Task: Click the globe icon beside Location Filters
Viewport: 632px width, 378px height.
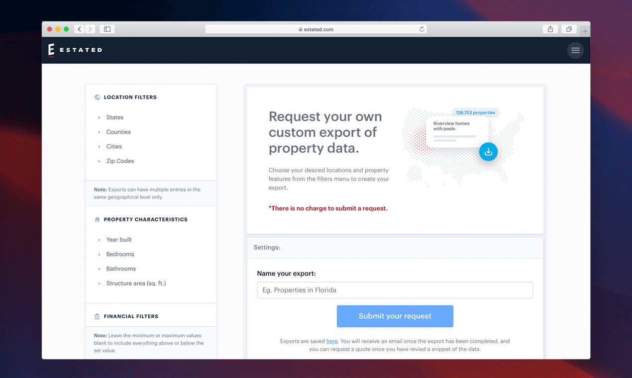Action: [x=97, y=97]
